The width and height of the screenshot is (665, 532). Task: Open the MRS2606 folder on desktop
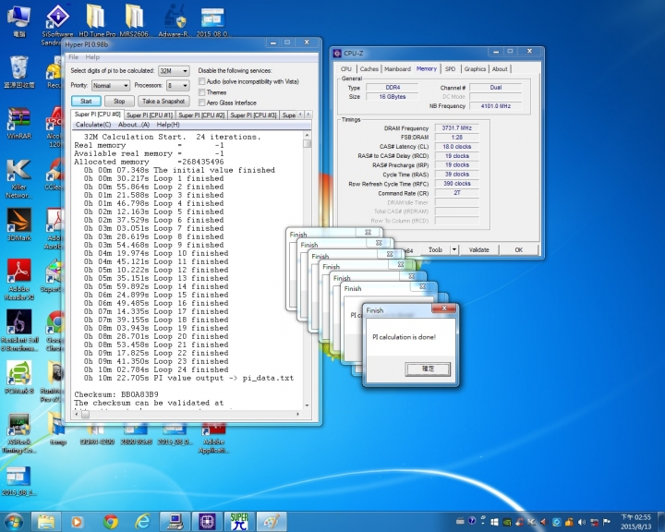coord(134,20)
